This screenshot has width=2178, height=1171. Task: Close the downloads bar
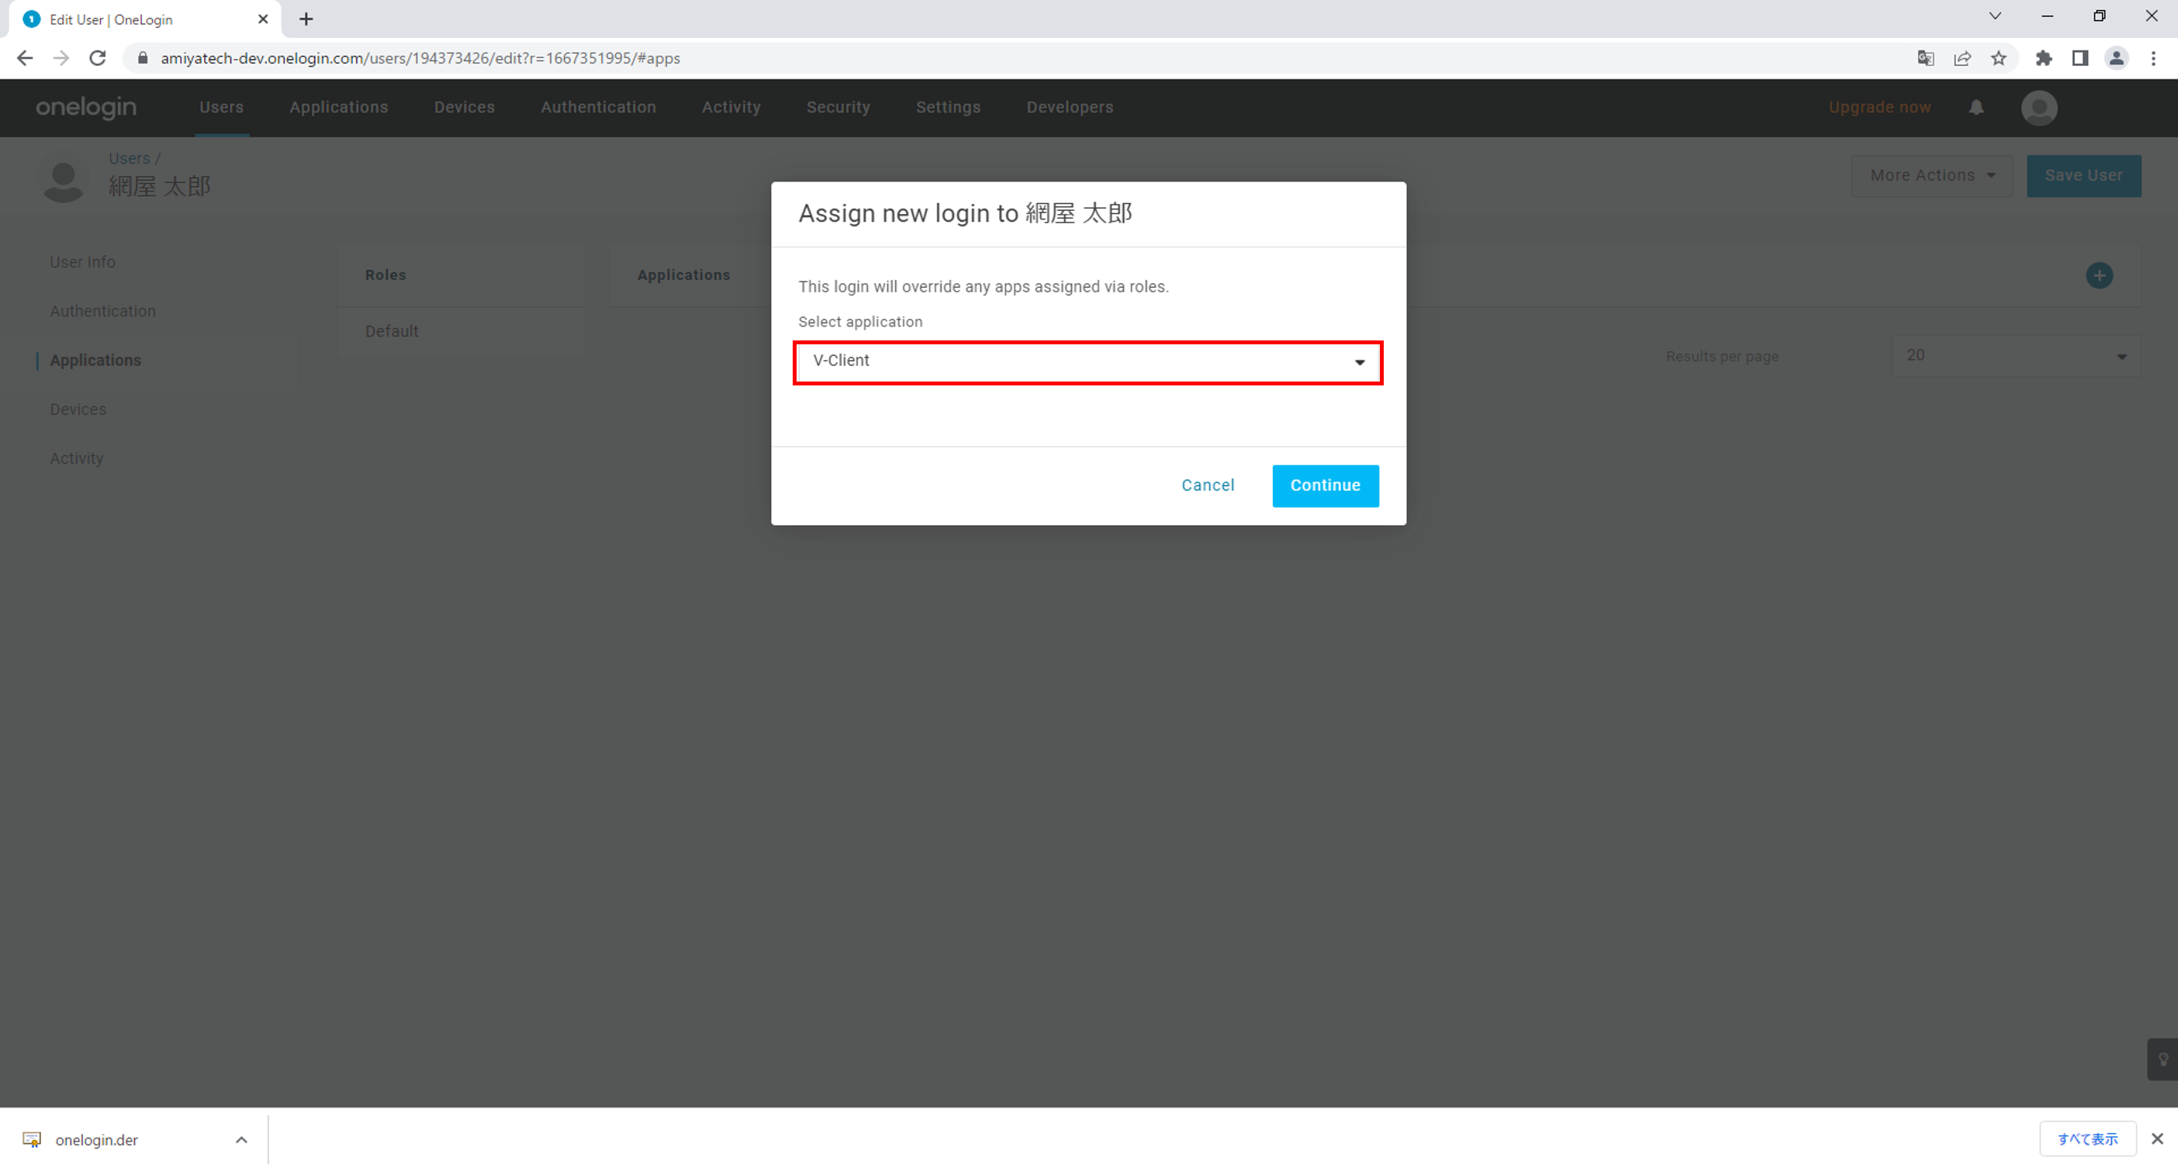click(2157, 1139)
